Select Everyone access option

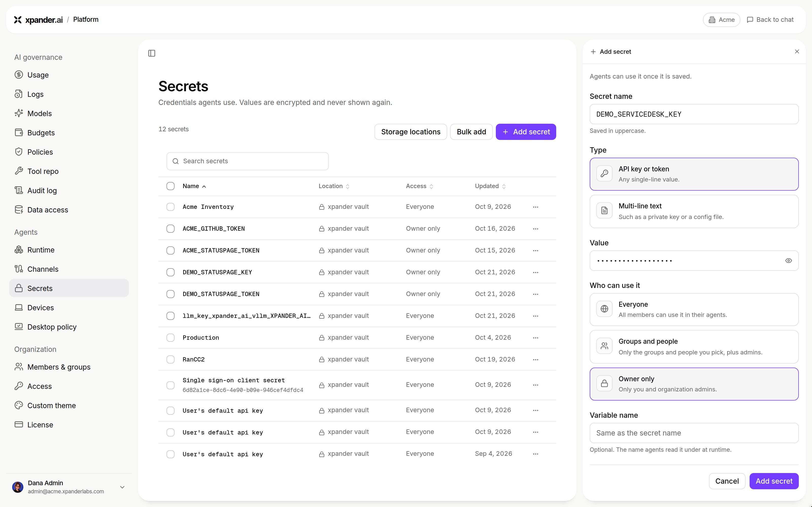tap(694, 310)
